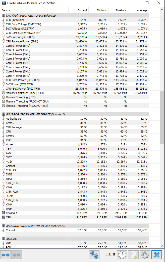Open the network remote monitoring icon

click(x=94, y=255)
